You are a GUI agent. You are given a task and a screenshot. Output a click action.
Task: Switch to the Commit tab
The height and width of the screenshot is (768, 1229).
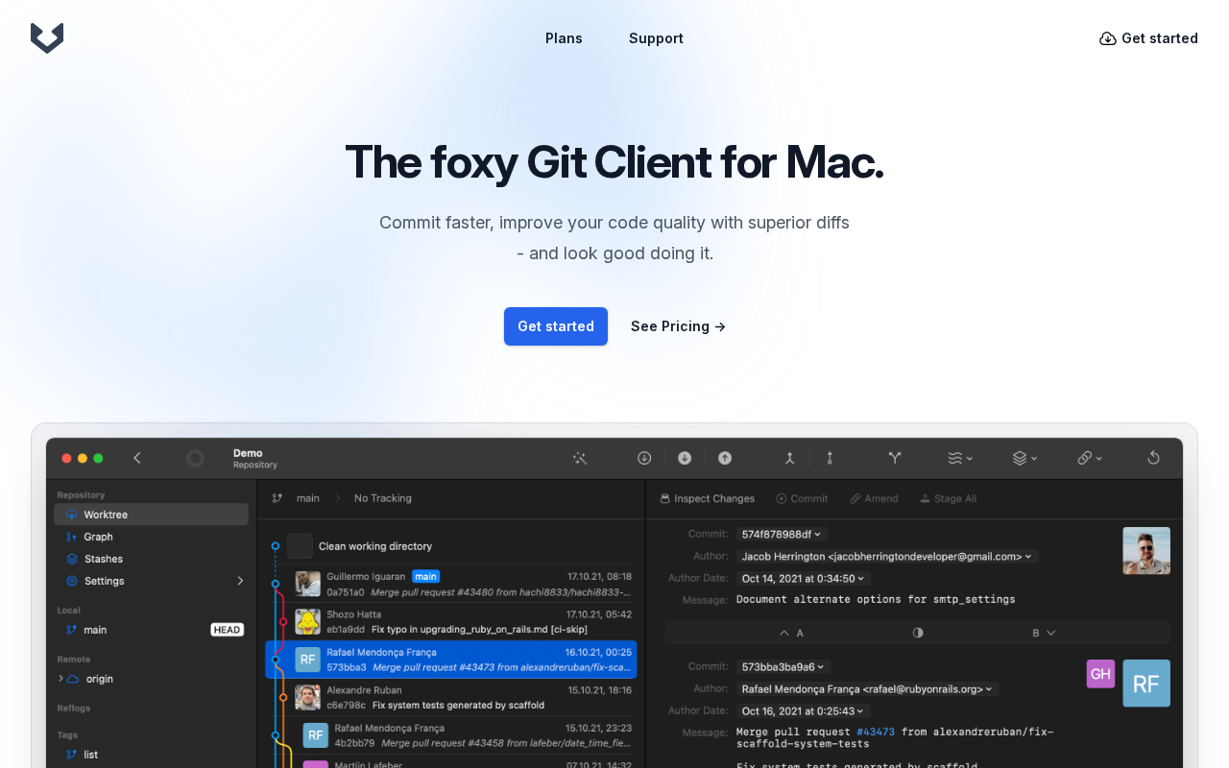[x=802, y=498]
